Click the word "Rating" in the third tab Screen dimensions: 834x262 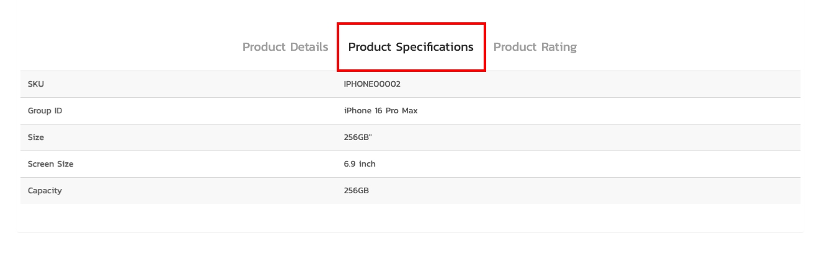click(x=559, y=47)
